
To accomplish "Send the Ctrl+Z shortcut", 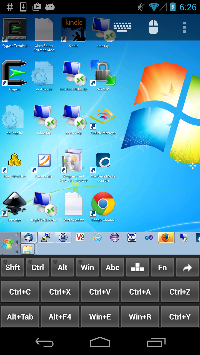I will 180,292.
